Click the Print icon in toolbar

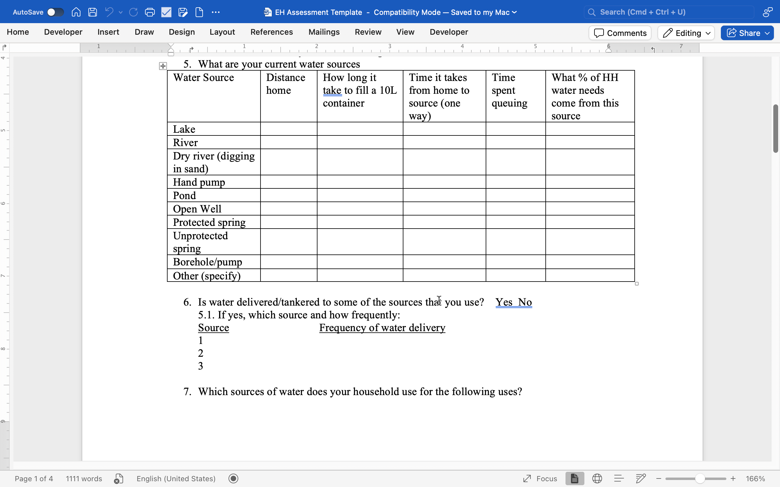(x=150, y=12)
